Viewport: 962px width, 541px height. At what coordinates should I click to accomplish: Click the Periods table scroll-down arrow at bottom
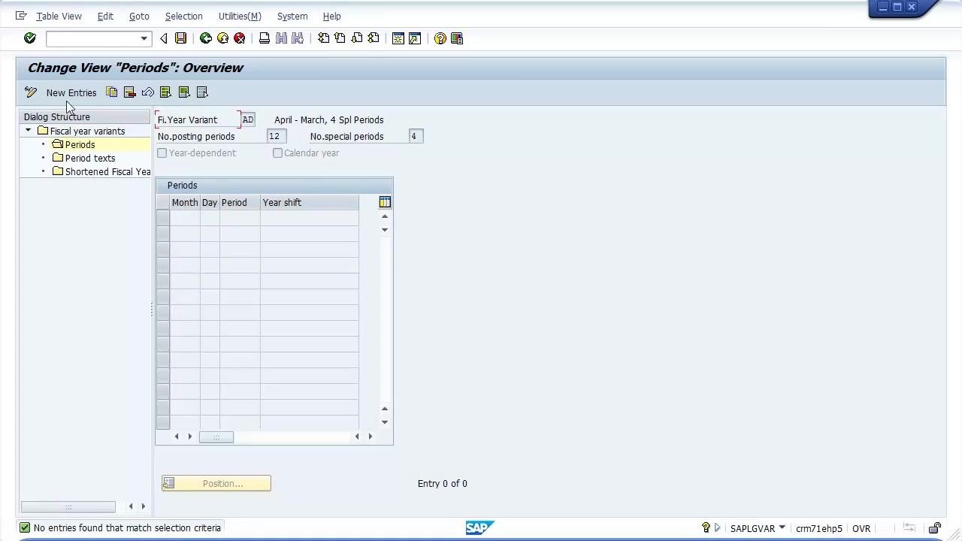point(385,422)
